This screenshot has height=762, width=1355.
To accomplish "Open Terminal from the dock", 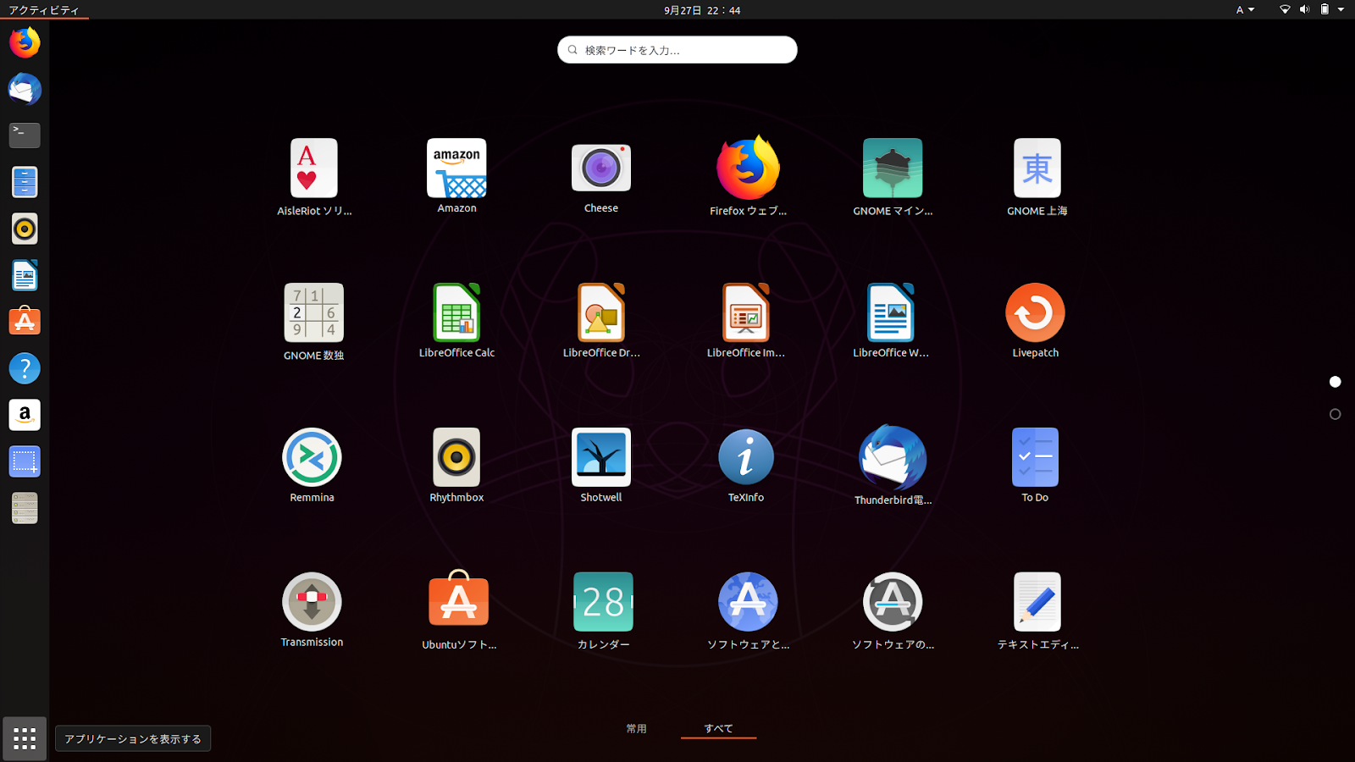I will (x=25, y=135).
